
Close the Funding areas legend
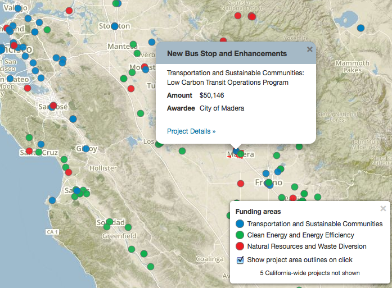383,208
